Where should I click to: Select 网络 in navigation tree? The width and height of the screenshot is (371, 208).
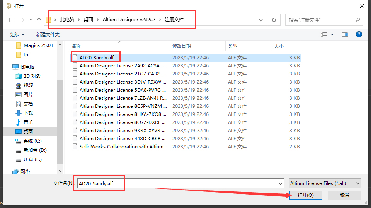pos(21,171)
